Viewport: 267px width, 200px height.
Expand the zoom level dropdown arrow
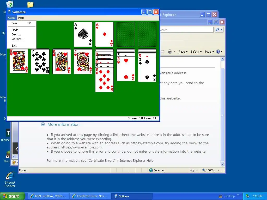(x=218, y=170)
